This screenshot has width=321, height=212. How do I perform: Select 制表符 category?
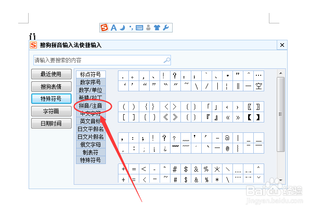(91, 152)
